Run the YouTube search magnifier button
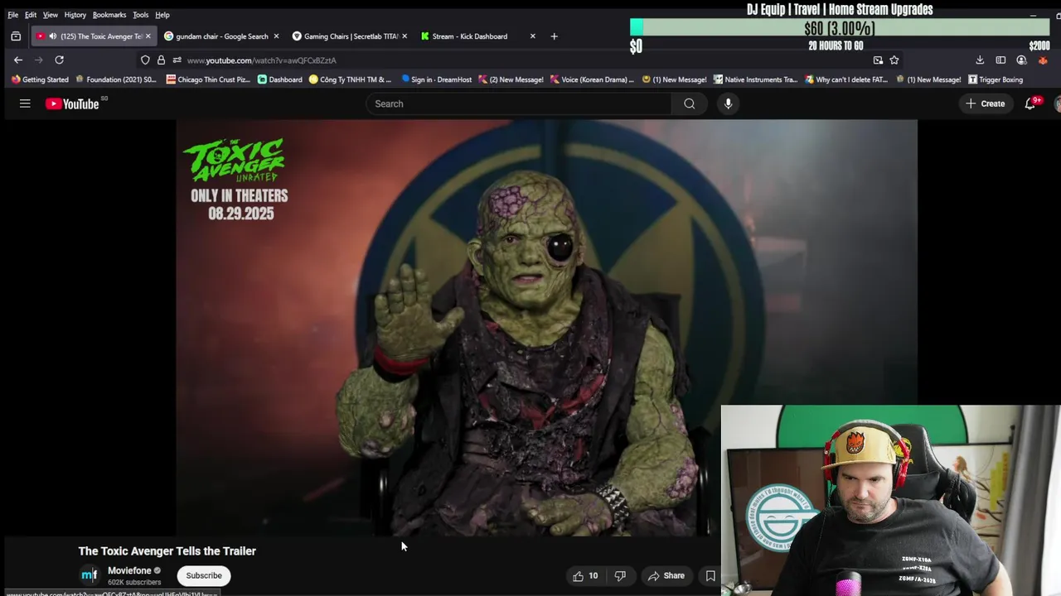The width and height of the screenshot is (1061, 596). click(x=690, y=103)
